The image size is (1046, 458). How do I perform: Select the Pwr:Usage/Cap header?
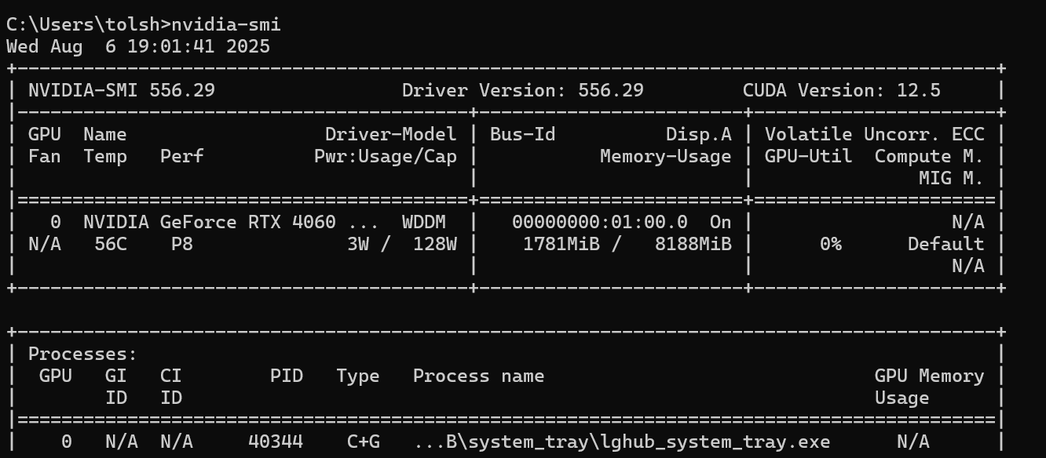[386, 156]
